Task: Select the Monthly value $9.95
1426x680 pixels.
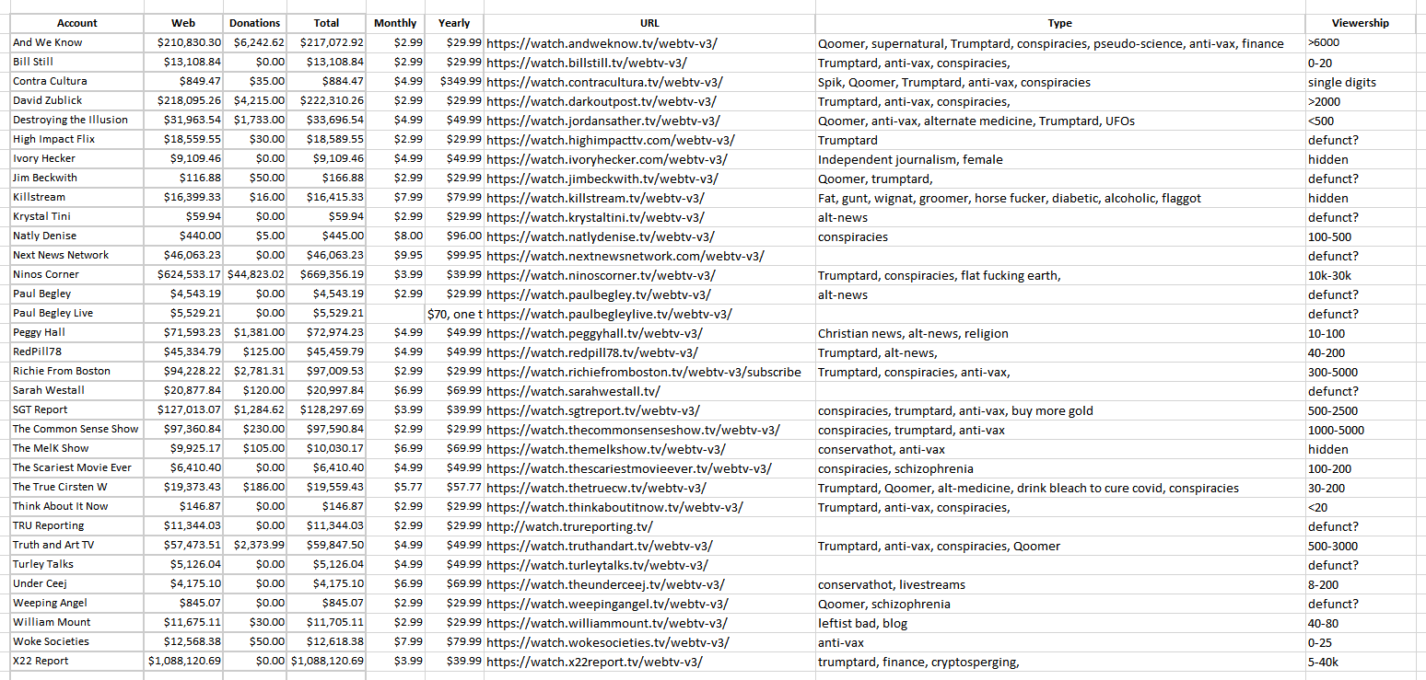Action: [396, 255]
